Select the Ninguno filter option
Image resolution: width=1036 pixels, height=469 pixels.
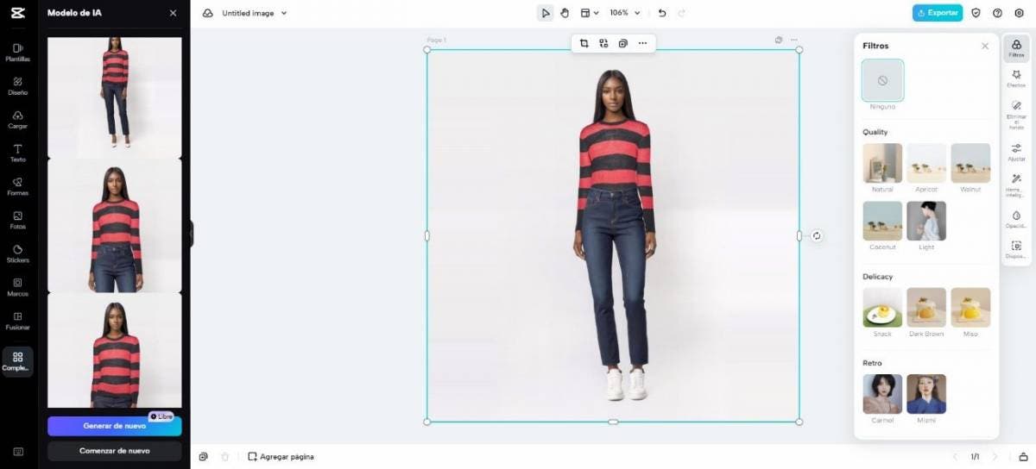882,81
